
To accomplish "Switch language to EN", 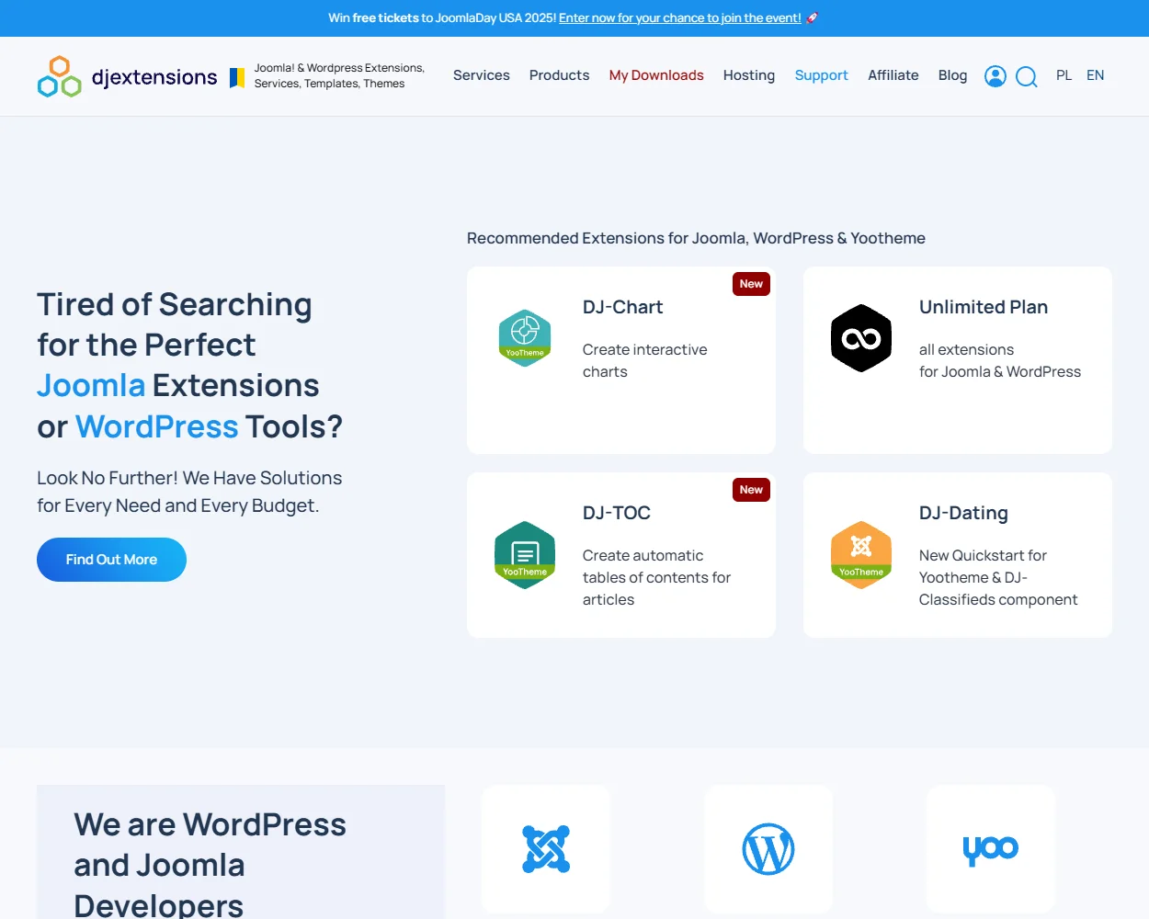I will [1096, 75].
